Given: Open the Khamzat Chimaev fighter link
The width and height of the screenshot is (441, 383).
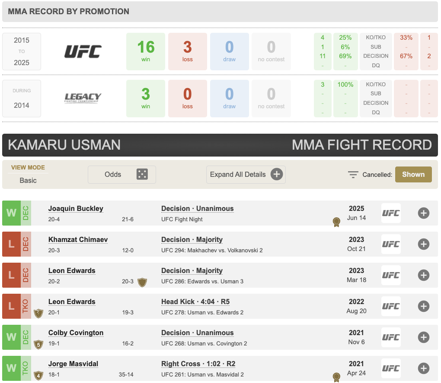Looking at the screenshot, I should pos(78,240).
